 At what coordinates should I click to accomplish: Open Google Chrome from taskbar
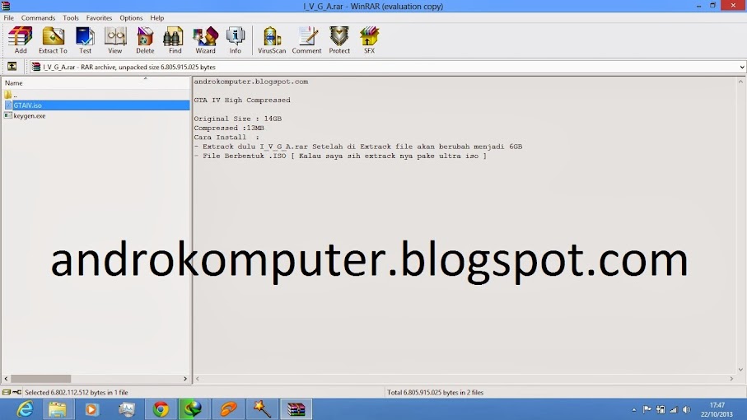tap(161, 409)
